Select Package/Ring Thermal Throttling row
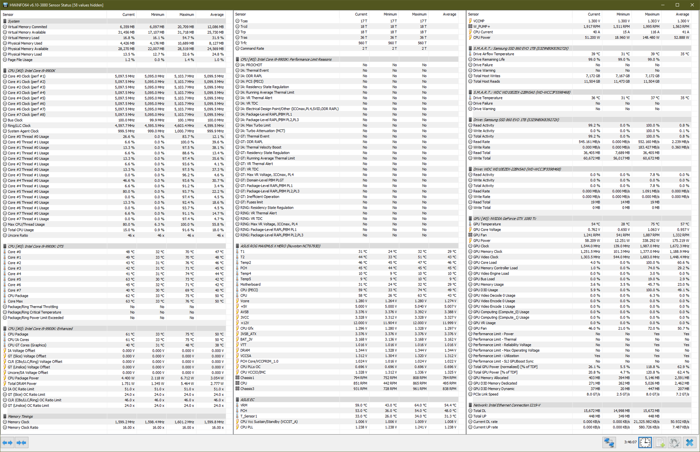 coord(113,307)
